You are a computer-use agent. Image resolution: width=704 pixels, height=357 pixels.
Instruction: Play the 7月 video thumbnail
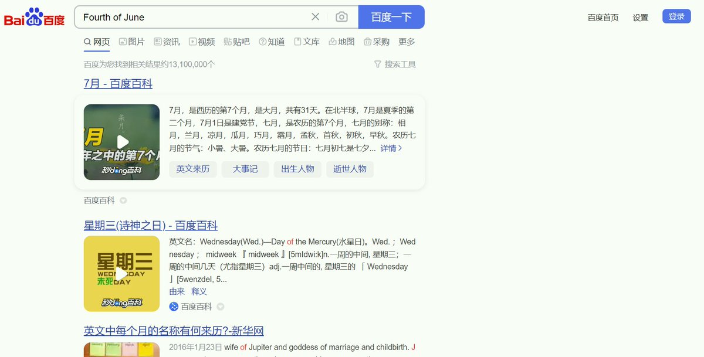click(121, 142)
